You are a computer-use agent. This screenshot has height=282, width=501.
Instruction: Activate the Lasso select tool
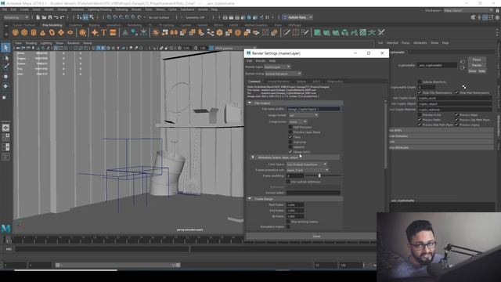5,58
